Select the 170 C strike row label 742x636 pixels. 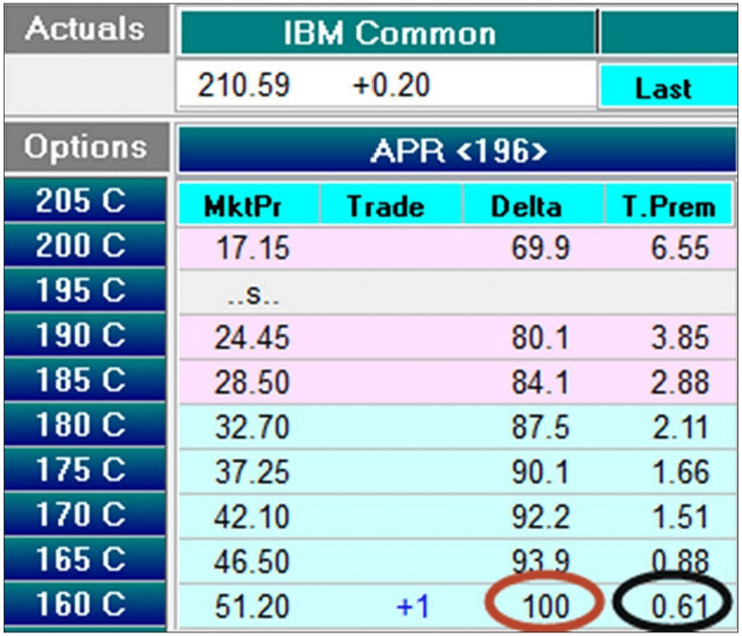[x=85, y=514]
